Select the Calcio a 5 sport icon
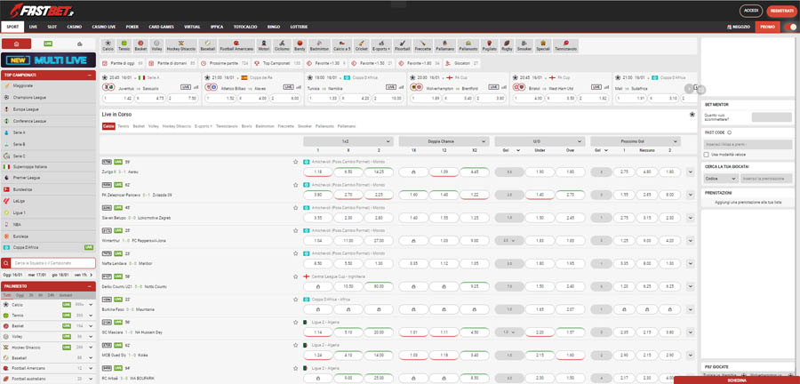 tap(342, 45)
